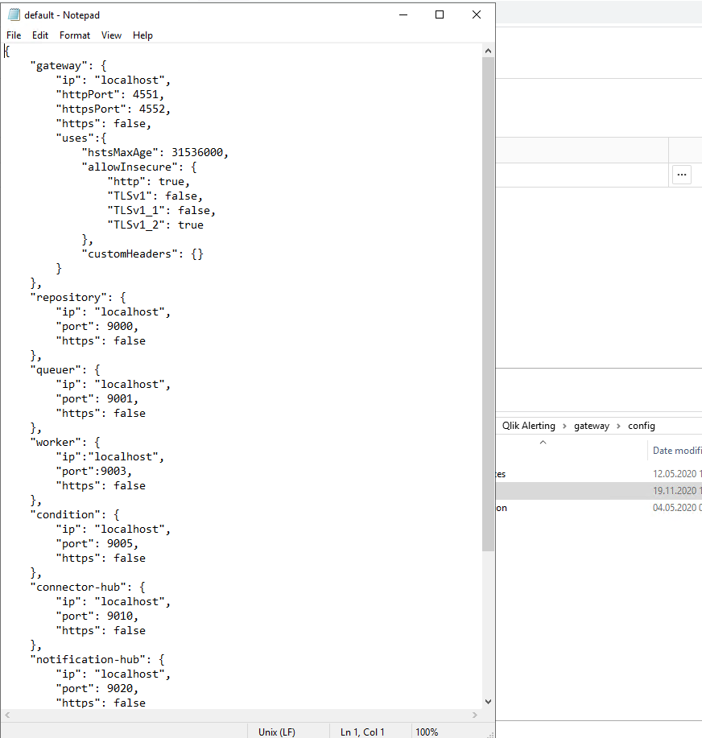Click the window resize grip in corner

[x=490, y=734]
